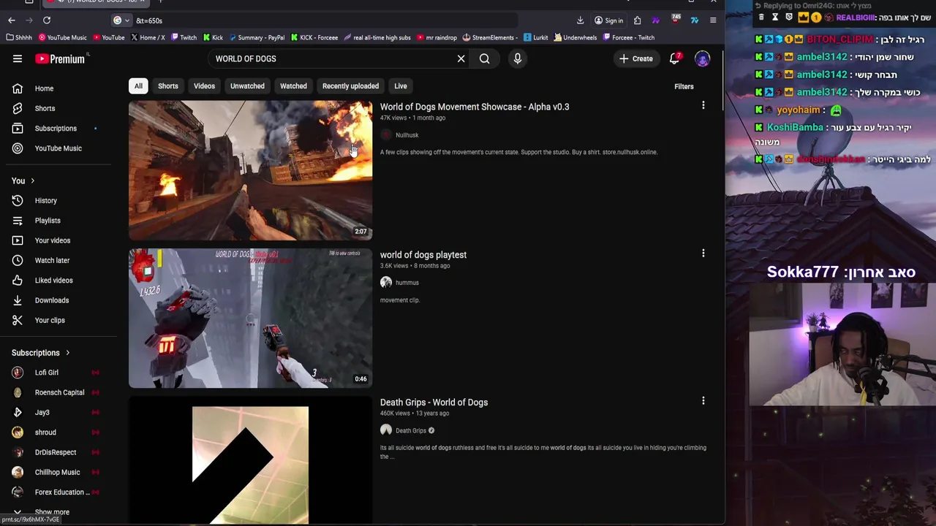Image resolution: width=936 pixels, height=526 pixels.
Task: Click the hourglass timeout icon in chat
Action: click(775, 17)
